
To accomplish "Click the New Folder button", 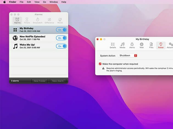I will click(x=40, y=81).
